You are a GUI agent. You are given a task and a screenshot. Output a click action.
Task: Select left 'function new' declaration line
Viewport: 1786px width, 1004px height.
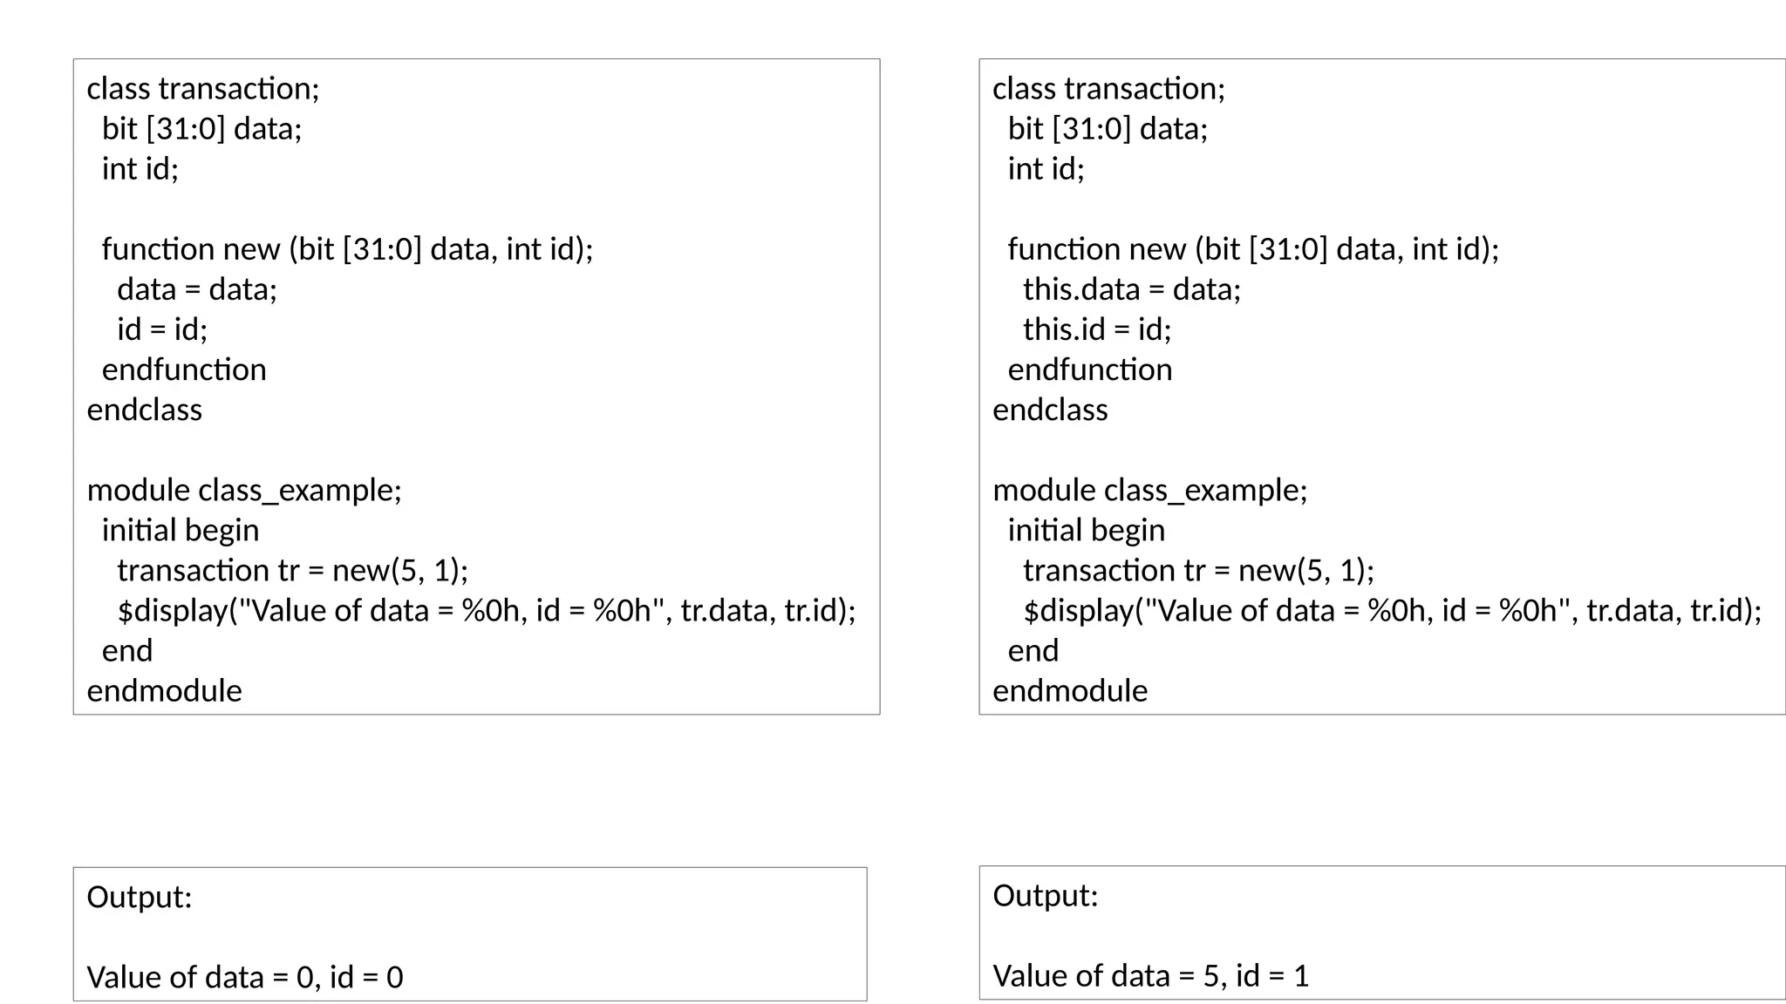pos(347,249)
